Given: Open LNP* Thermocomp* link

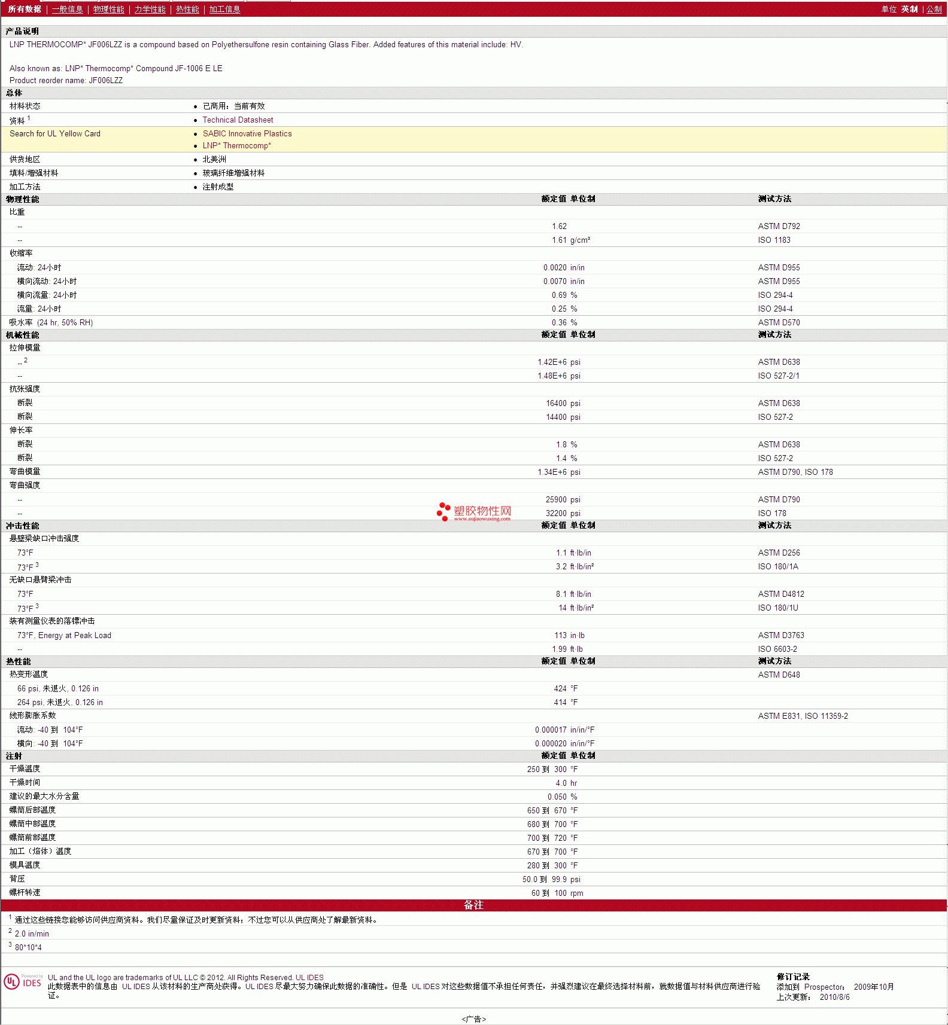Looking at the screenshot, I should point(236,145).
